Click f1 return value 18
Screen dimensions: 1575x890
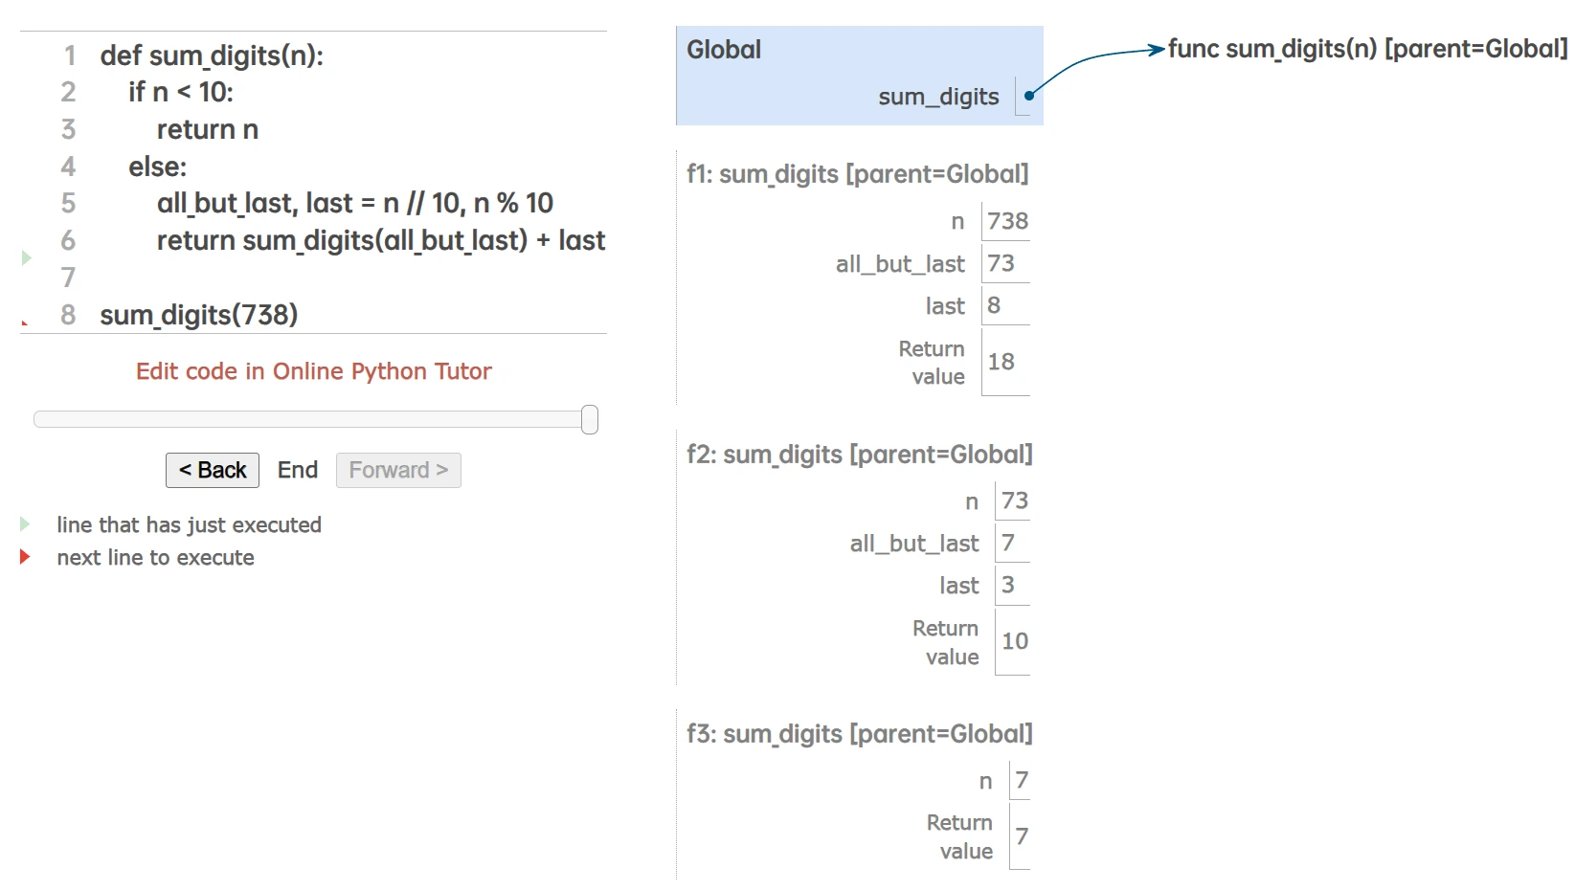tap(1001, 362)
